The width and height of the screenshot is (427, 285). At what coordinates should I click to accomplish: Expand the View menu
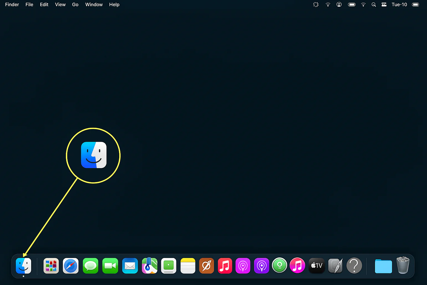coord(60,4)
